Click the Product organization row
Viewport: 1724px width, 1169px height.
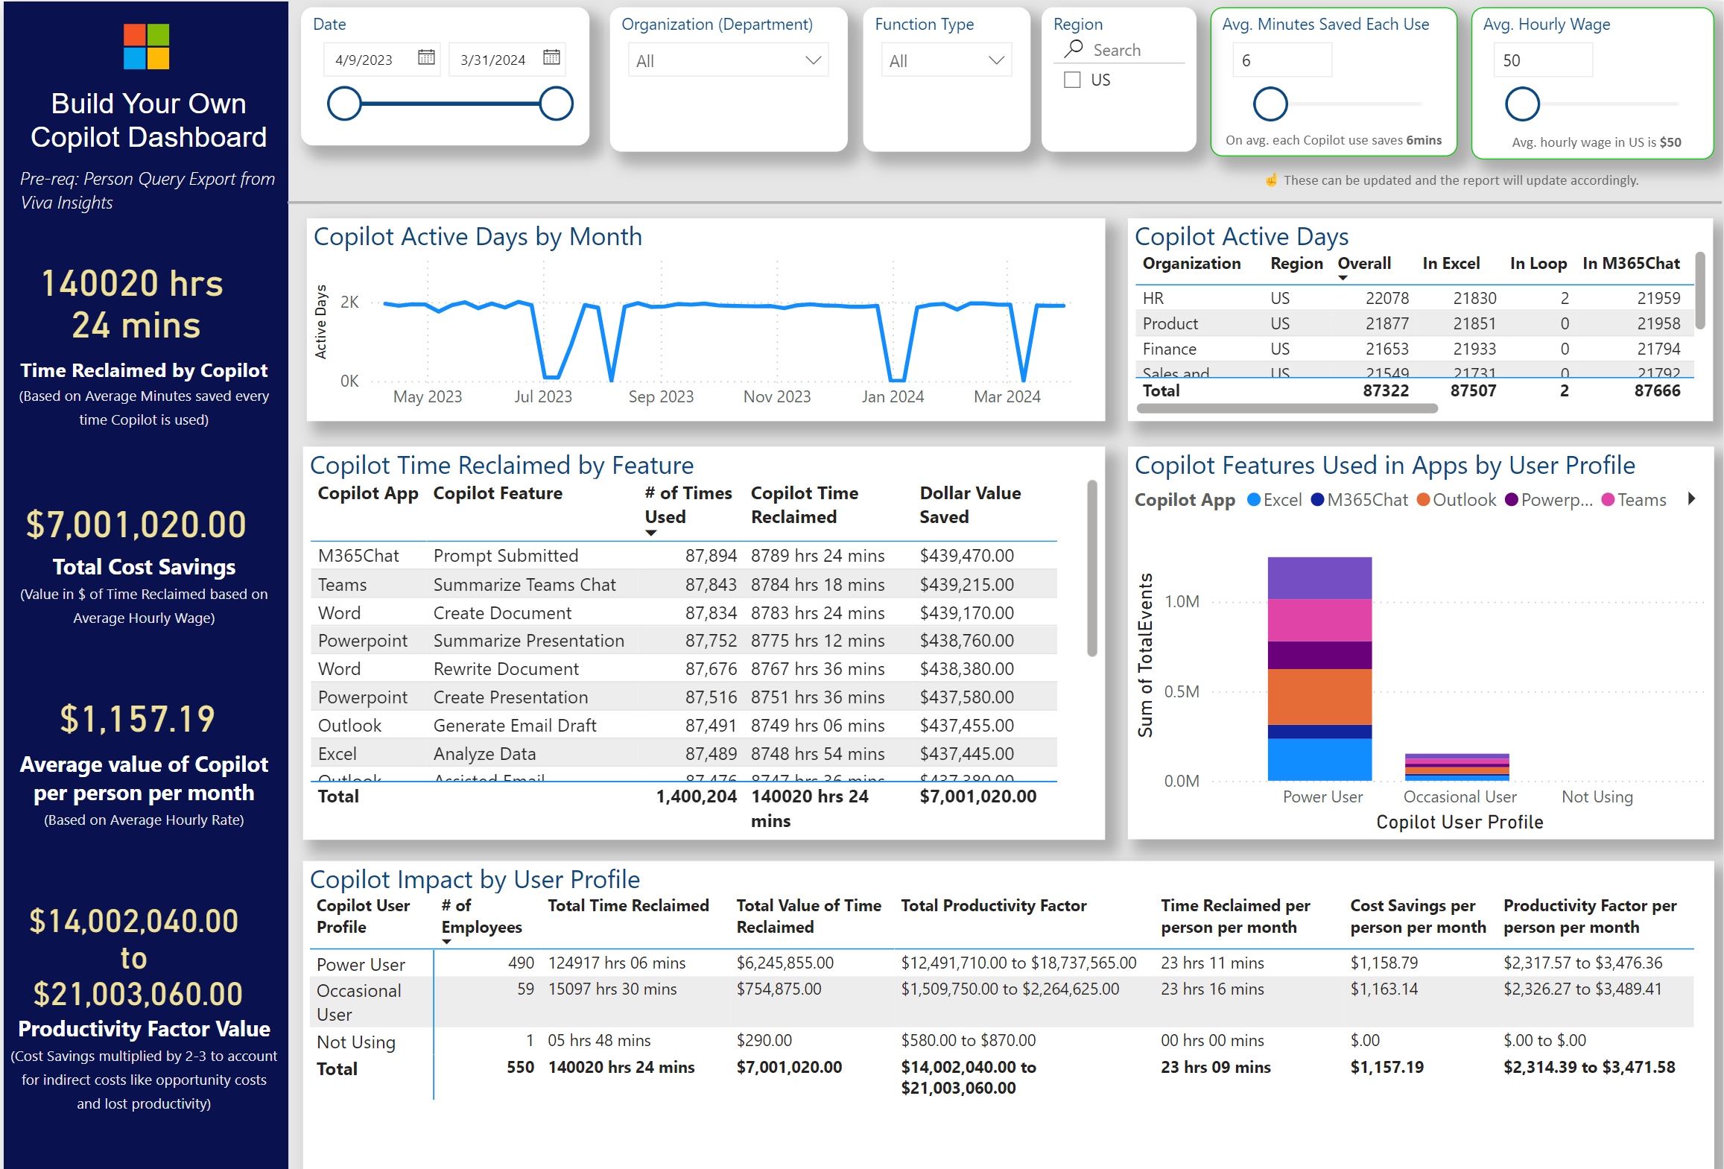[x=1414, y=323]
